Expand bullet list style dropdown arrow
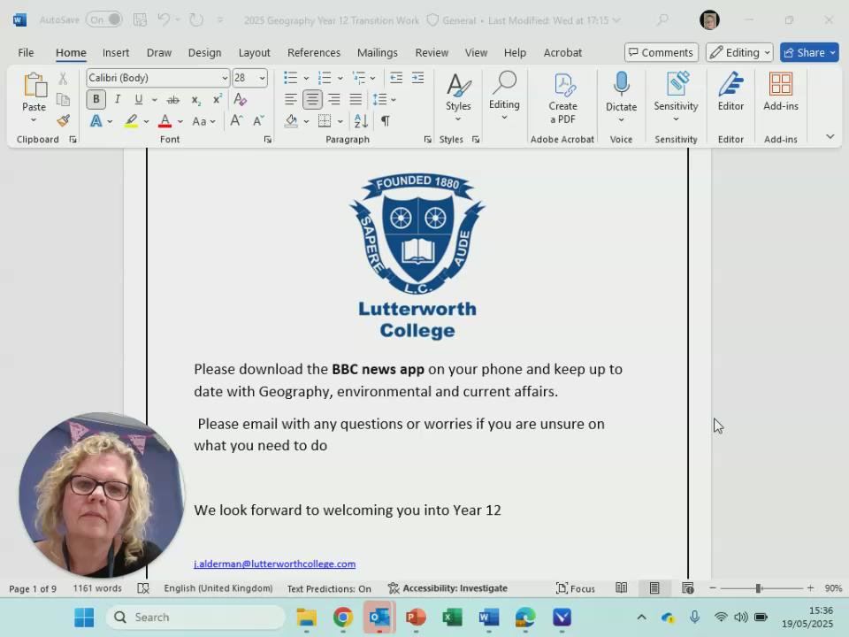This screenshot has height=637, width=849. point(306,78)
